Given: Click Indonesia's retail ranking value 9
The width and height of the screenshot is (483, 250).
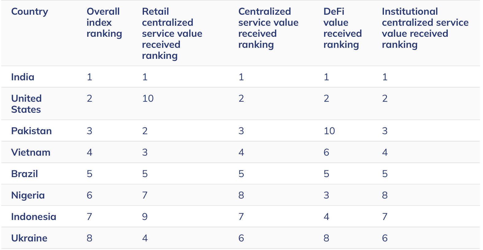Looking at the screenshot, I should tap(145, 217).
